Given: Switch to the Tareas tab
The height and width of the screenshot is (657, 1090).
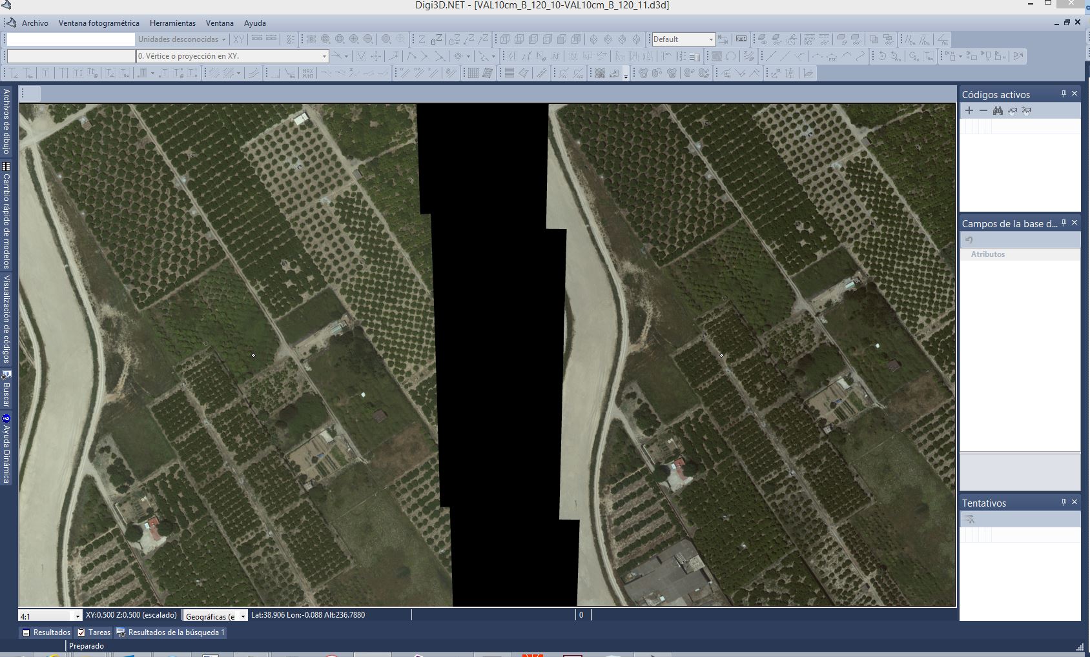Looking at the screenshot, I should coord(94,632).
